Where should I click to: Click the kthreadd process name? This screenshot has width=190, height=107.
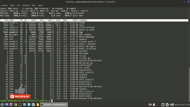[84, 53]
